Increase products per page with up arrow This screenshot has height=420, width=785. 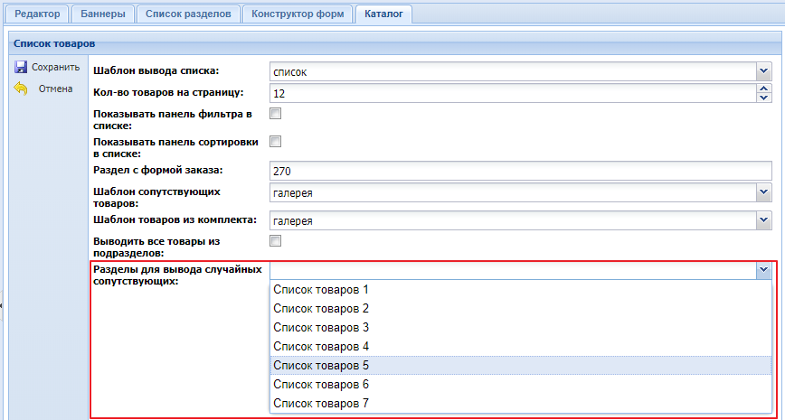[763, 89]
